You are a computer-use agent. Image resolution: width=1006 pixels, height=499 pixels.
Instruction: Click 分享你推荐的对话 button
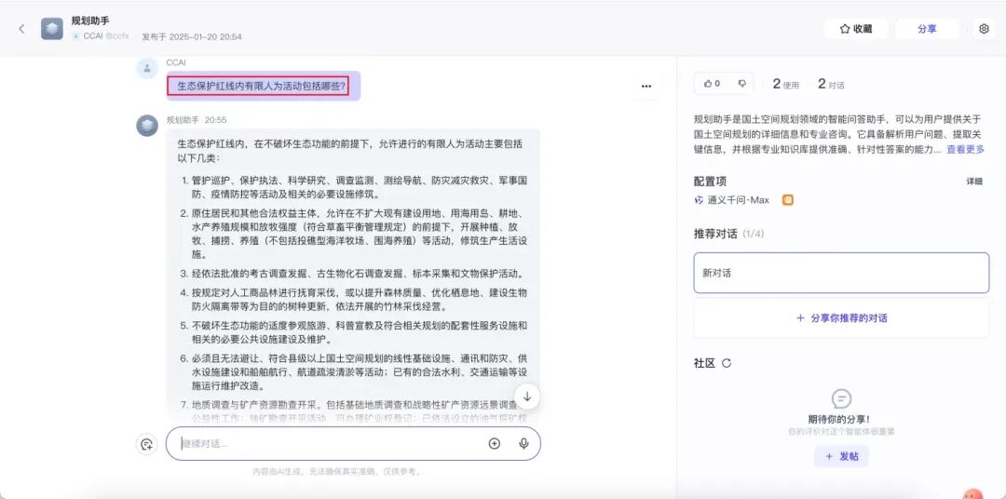841,317
